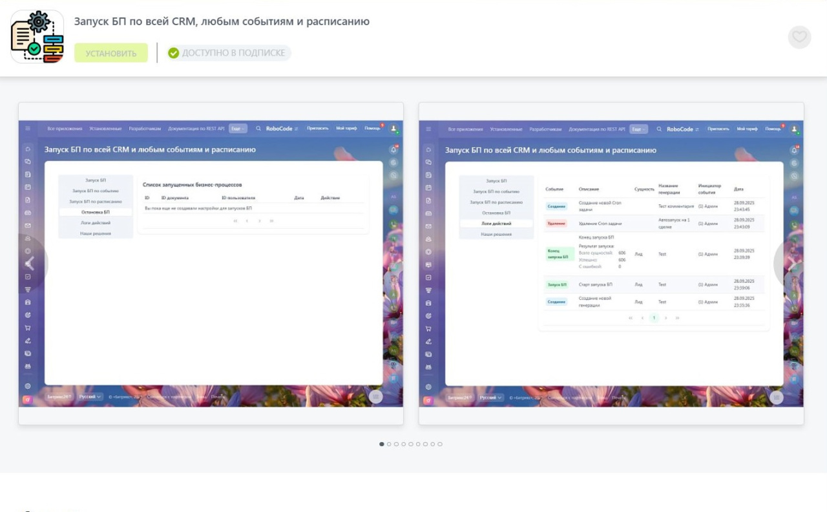This screenshot has width=827, height=512.
Task: Open the search with the magnifier icon
Action: [258, 129]
